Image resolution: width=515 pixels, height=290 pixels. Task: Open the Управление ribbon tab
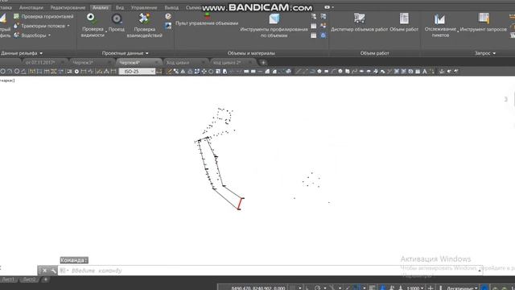(144, 7)
